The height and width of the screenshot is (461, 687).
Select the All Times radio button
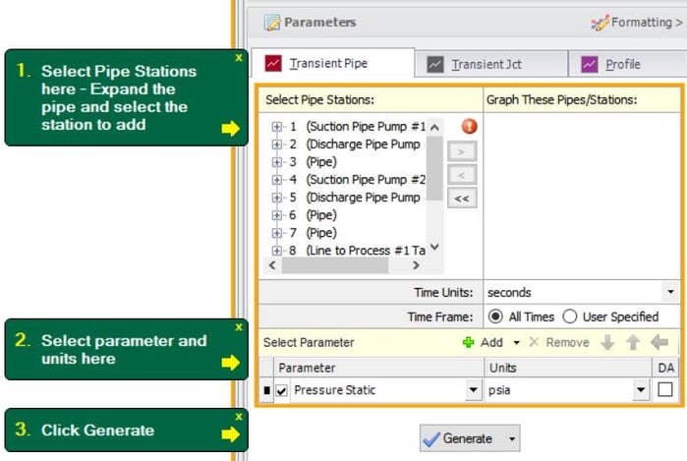495,317
